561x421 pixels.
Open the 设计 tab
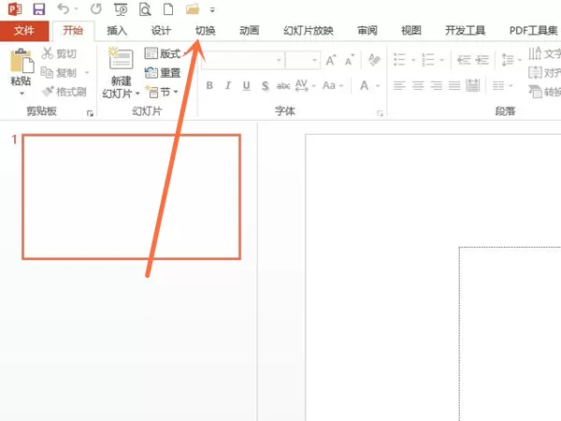(x=161, y=31)
